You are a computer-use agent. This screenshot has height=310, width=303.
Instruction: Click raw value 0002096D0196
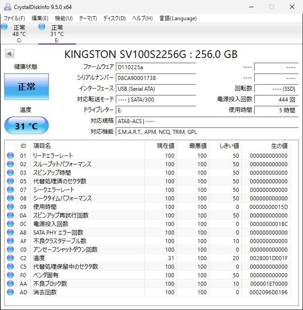(x=268, y=292)
